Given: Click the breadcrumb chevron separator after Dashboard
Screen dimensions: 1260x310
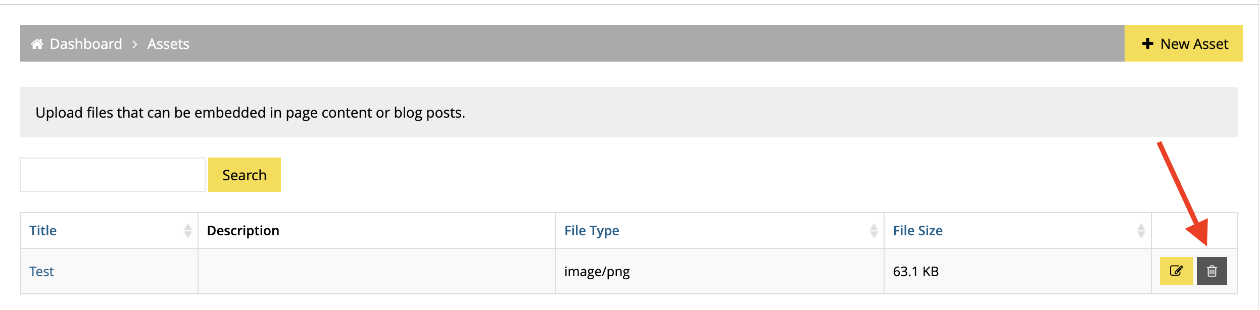Looking at the screenshot, I should click(135, 44).
